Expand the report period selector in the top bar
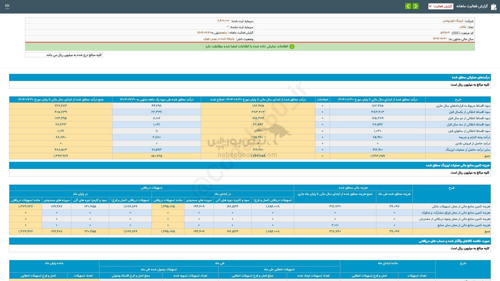Image resolution: width=500 pixels, height=281 pixels. pos(441,6)
